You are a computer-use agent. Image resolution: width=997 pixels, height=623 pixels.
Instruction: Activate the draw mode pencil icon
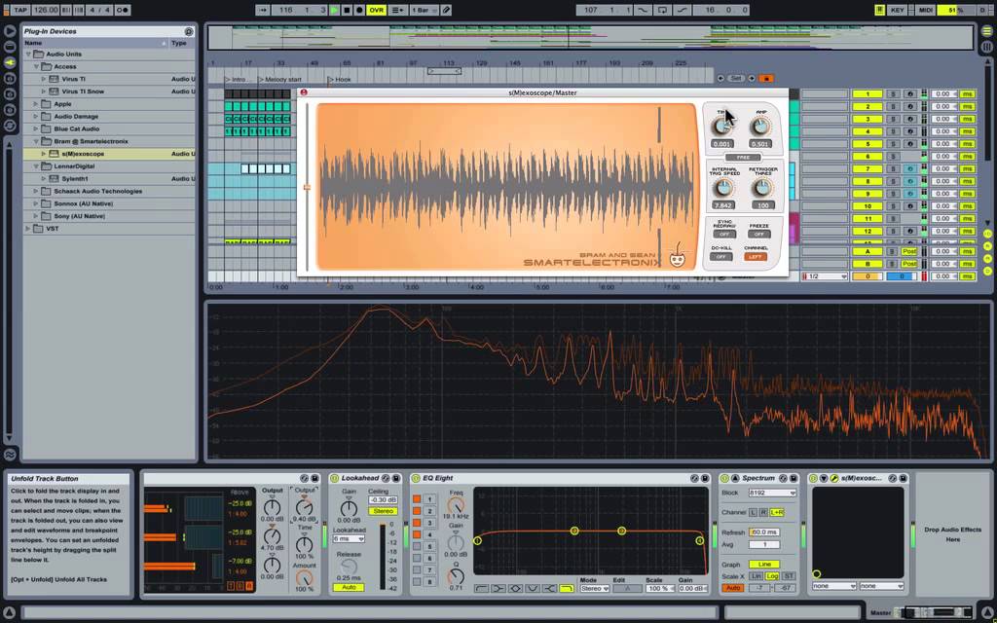[446, 10]
